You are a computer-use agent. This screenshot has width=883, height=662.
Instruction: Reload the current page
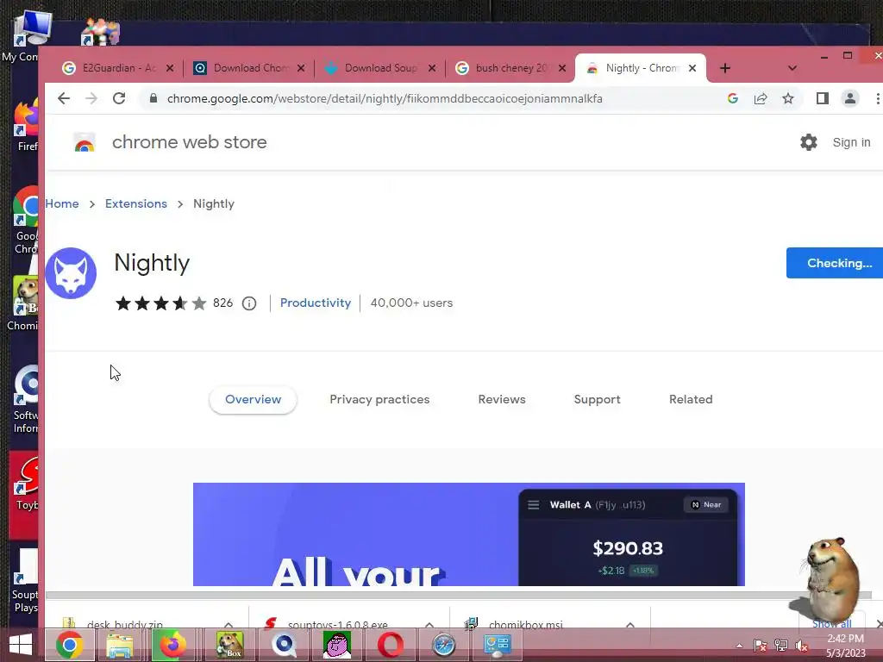pyautogui.click(x=119, y=98)
